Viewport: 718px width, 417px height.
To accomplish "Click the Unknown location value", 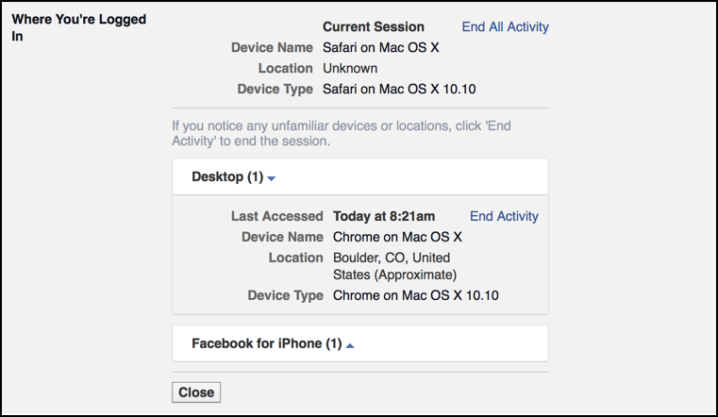I will (x=350, y=68).
